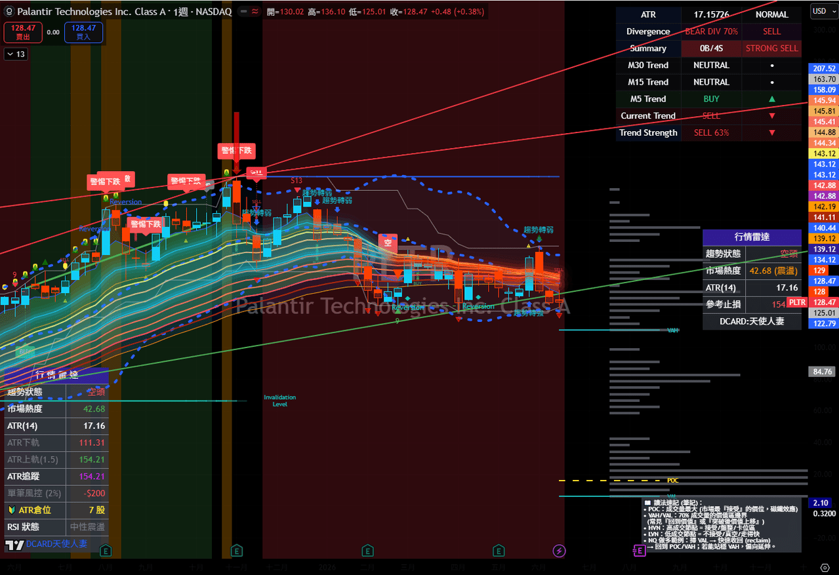The image size is (839, 575).
Task: Click the SELL 63% trend strength value
Action: tap(712, 133)
